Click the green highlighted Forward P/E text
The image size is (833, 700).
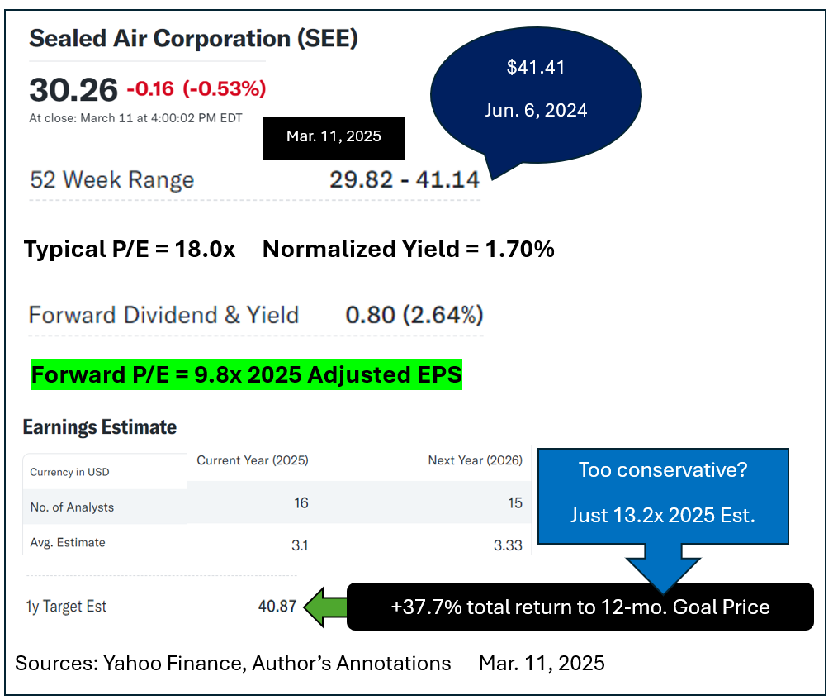pyautogui.click(x=246, y=375)
